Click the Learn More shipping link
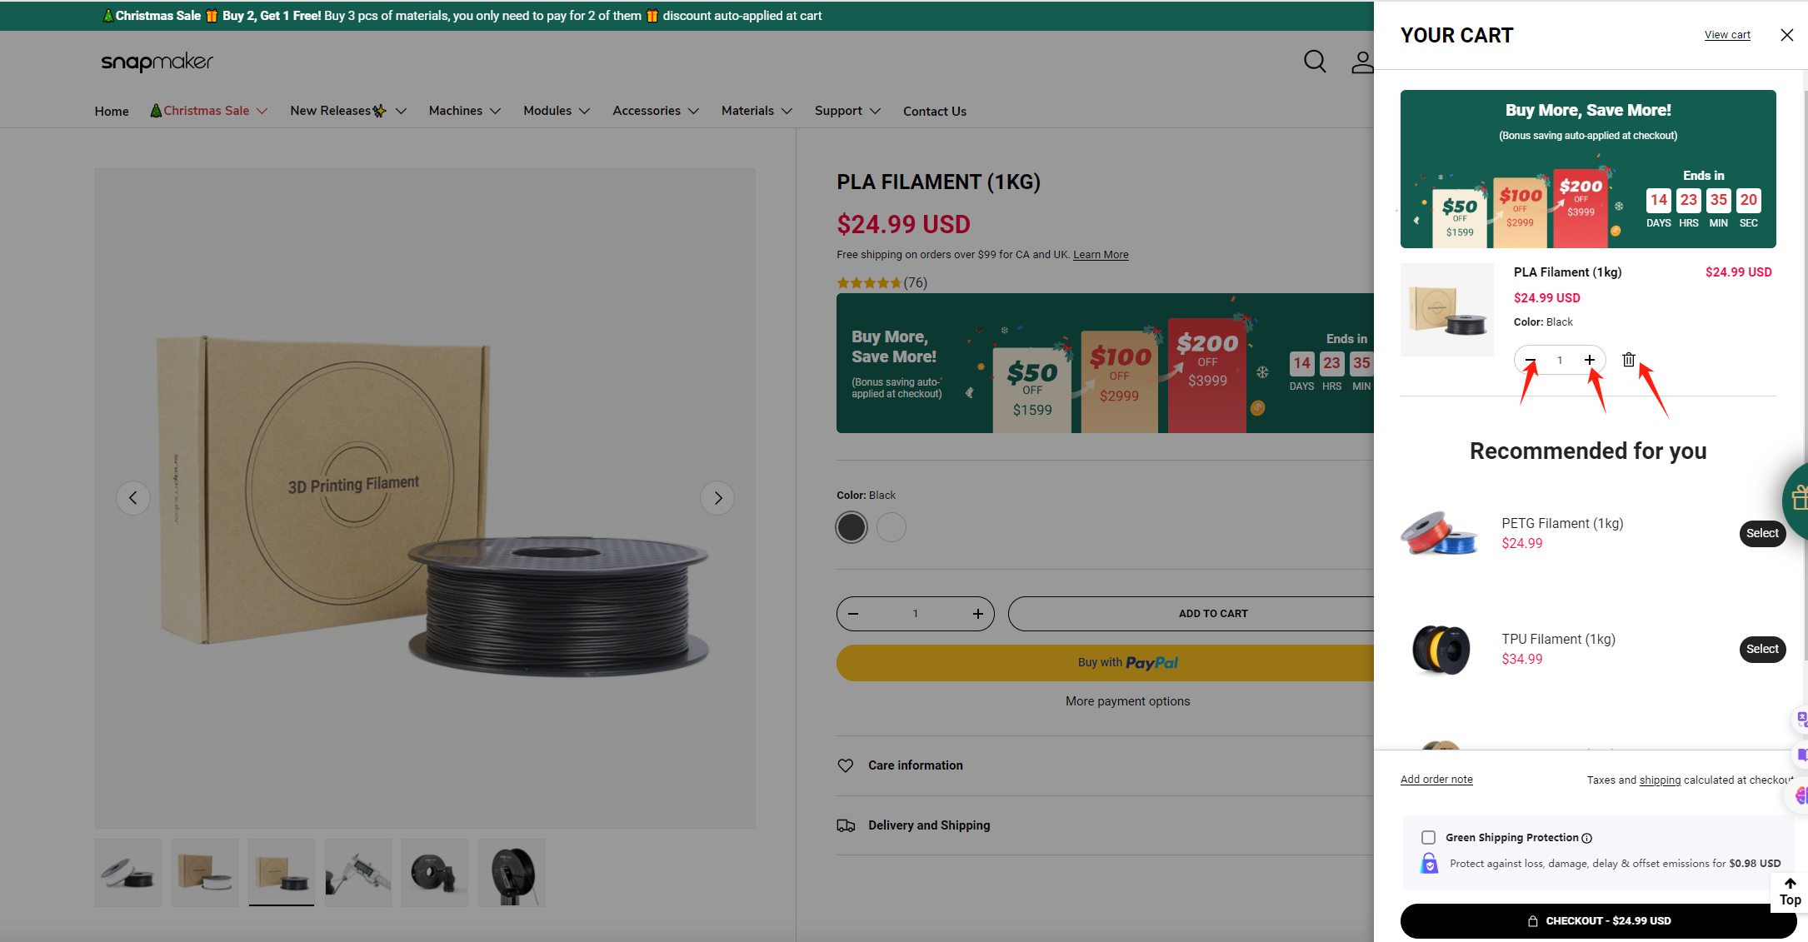Screen dimensions: 1808x942 click(1101, 255)
